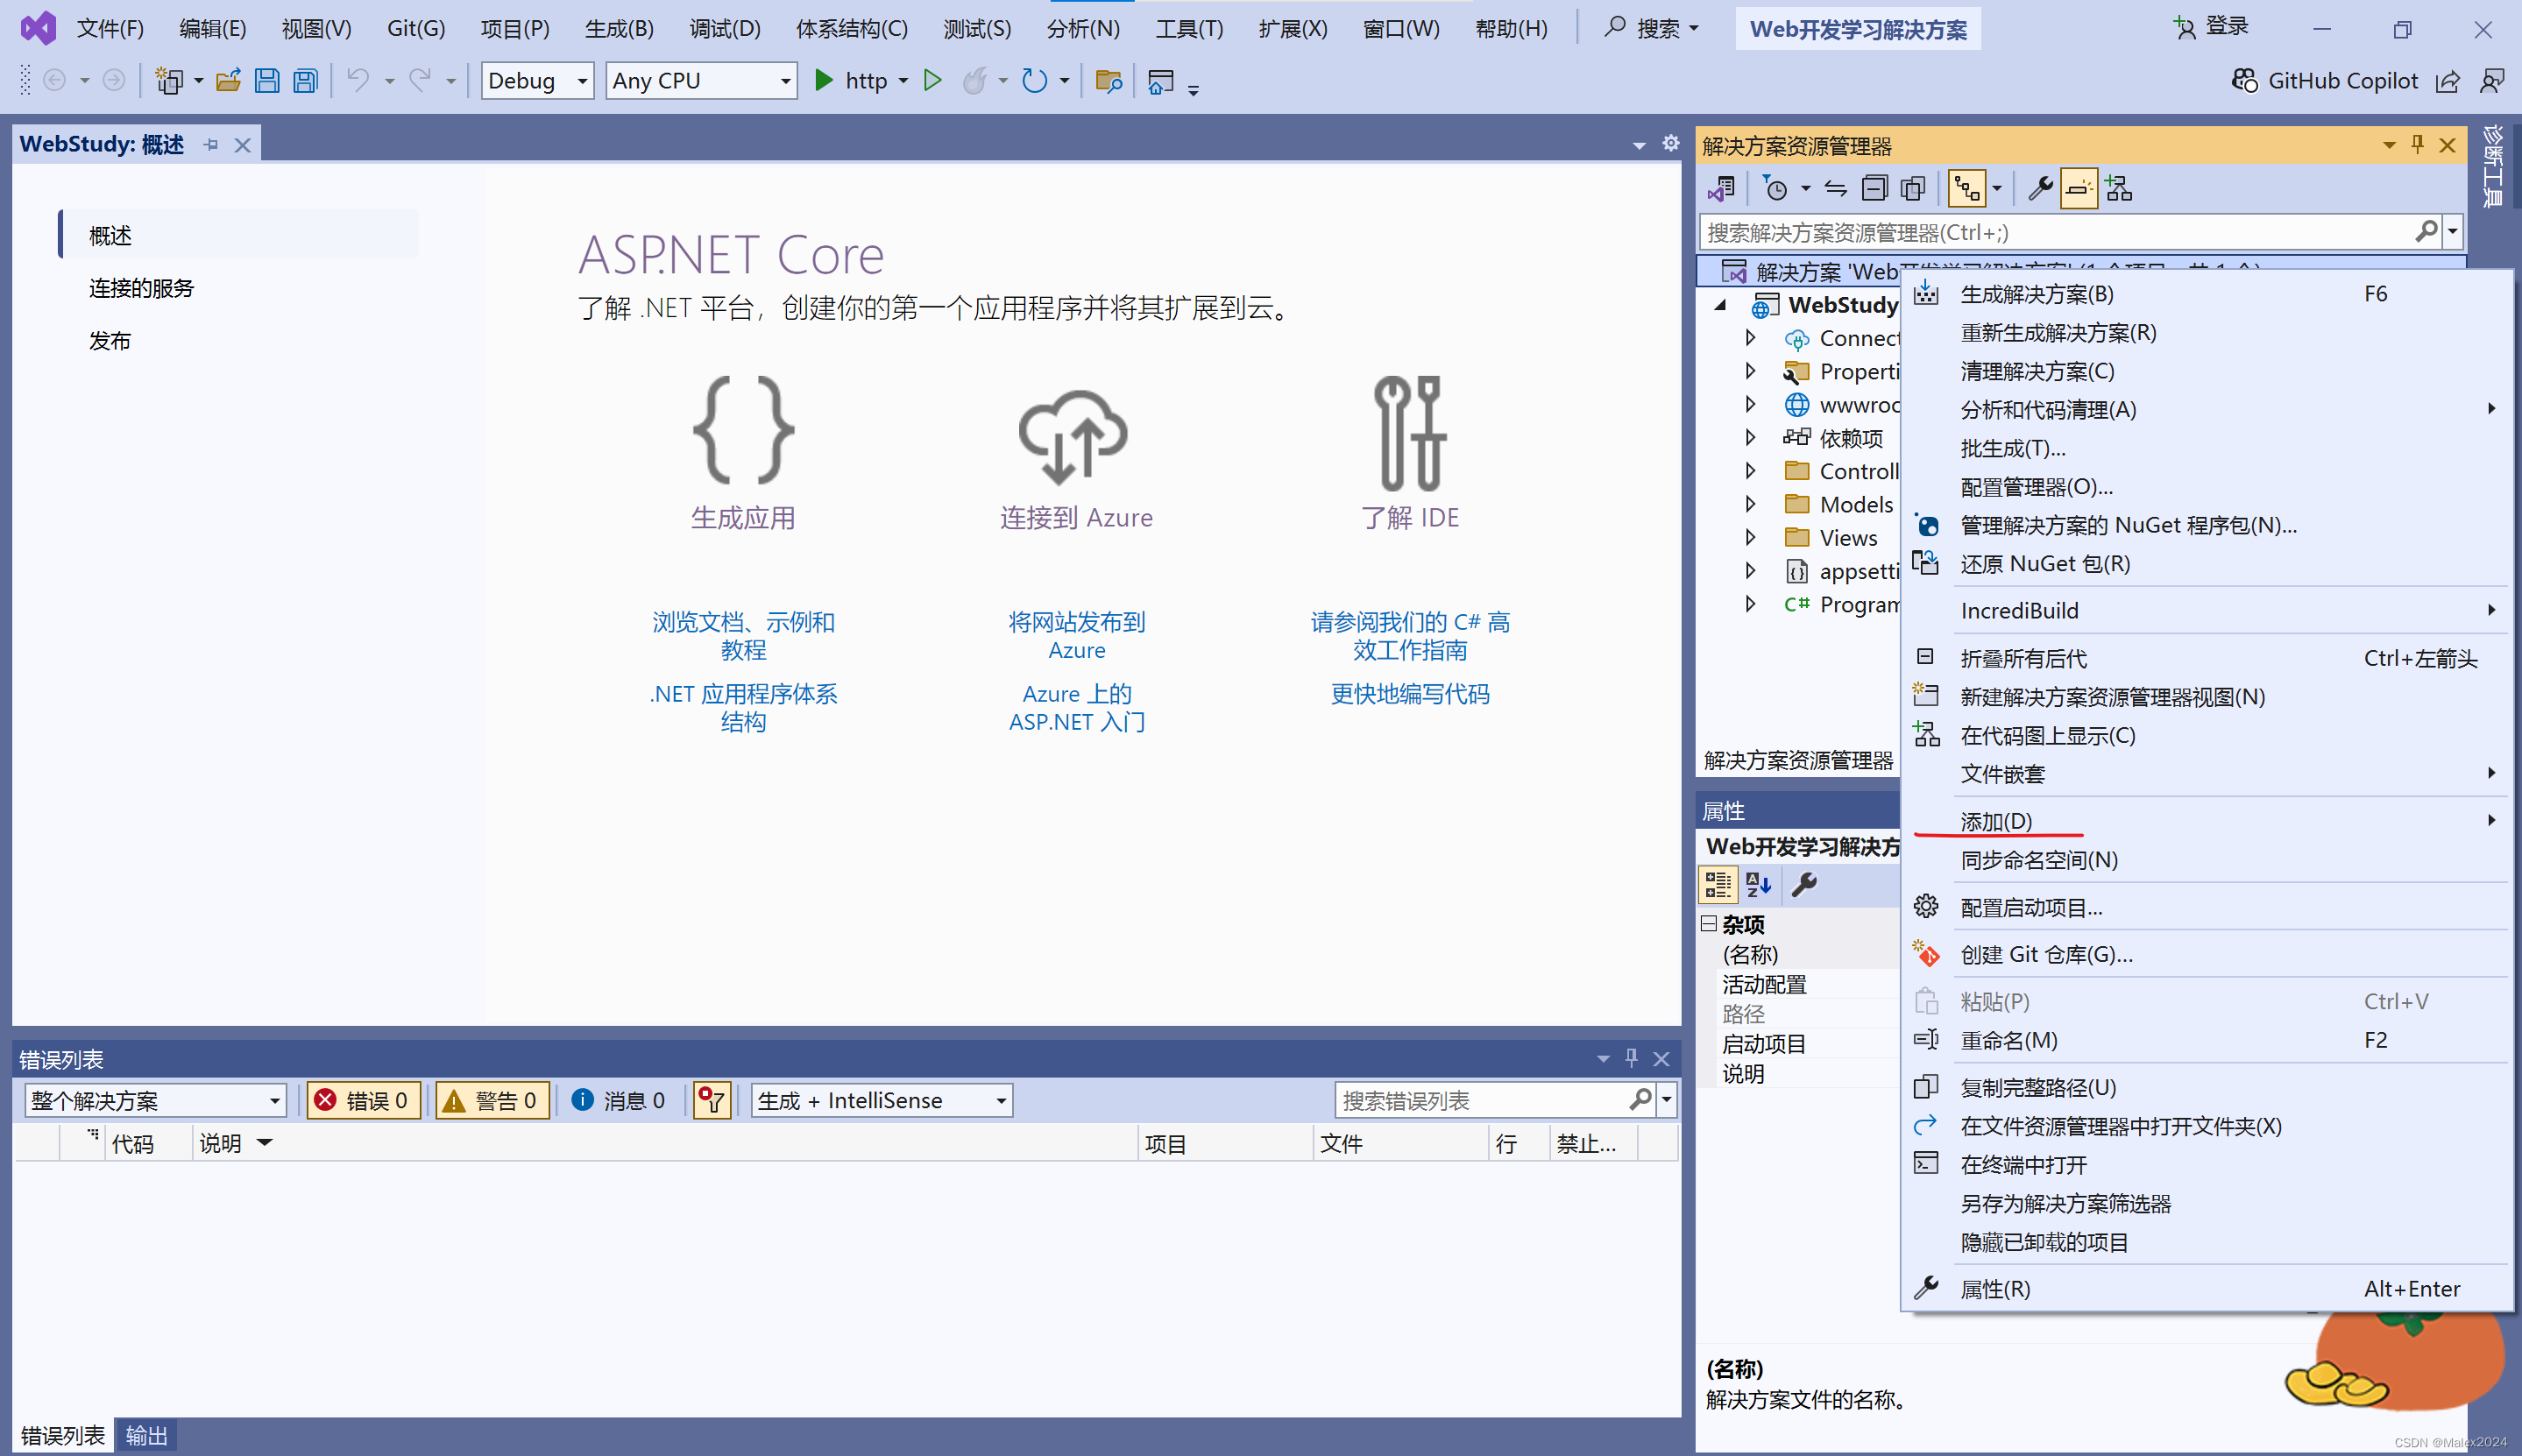Click the New Project toolbar icon

pyautogui.click(x=169, y=80)
